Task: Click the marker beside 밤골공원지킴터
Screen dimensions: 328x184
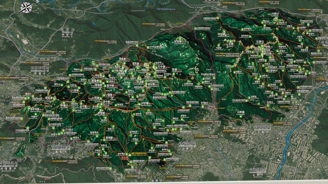Action: point(137,45)
